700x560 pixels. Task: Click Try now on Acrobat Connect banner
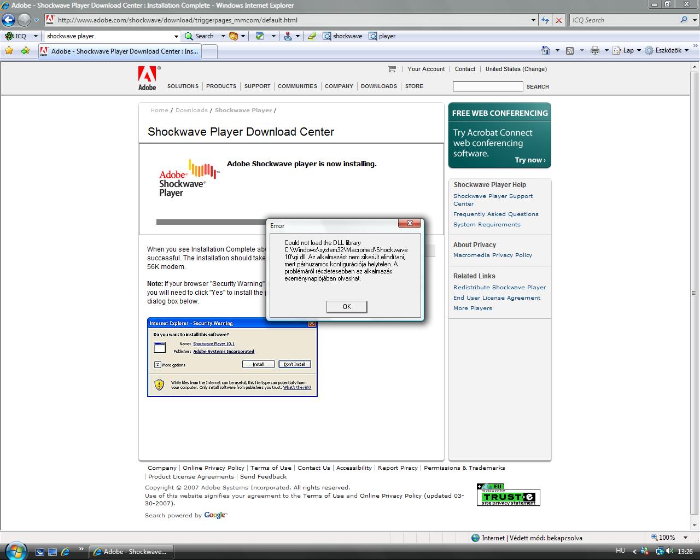point(529,160)
